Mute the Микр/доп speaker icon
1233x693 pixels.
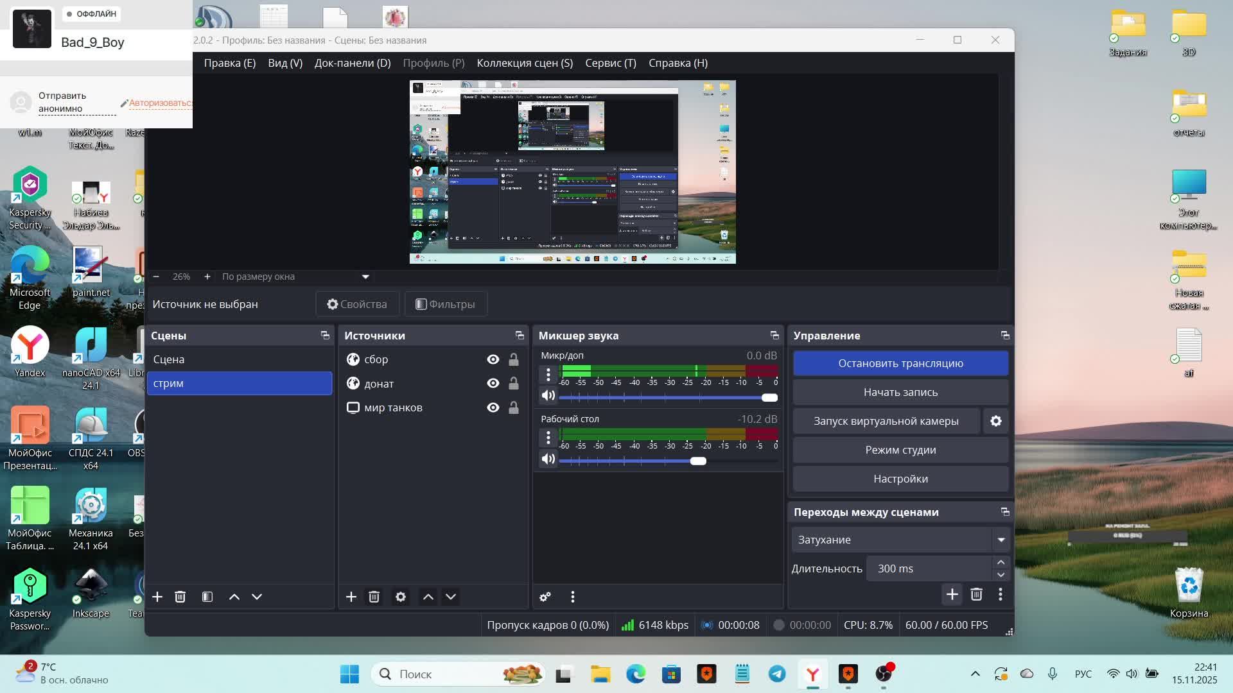coord(548,395)
